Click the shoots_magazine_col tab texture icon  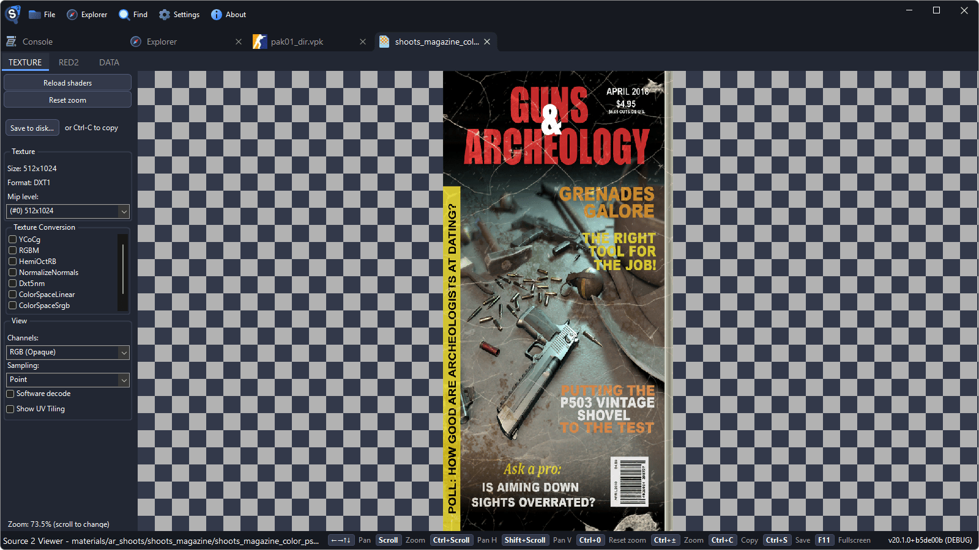384,42
